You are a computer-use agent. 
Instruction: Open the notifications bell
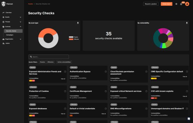click(181, 4)
